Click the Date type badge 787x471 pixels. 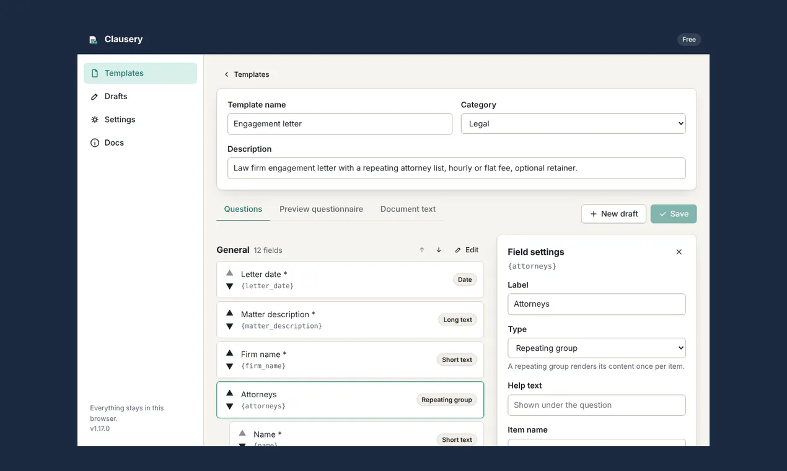(465, 280)
